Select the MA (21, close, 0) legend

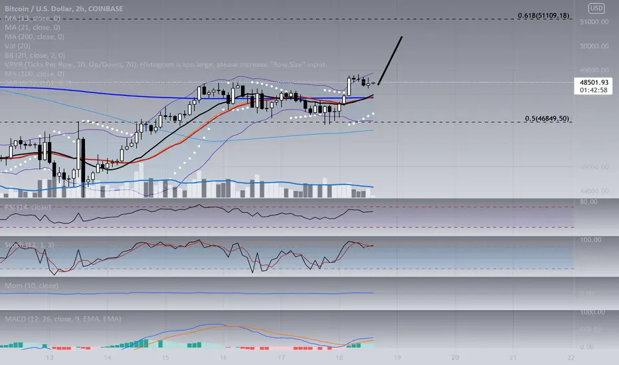(x=33, y=27)
